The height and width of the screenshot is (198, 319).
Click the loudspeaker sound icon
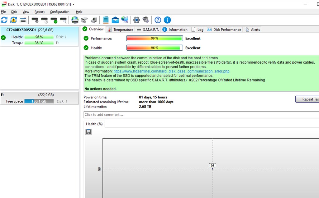click(x=146, y=20)
